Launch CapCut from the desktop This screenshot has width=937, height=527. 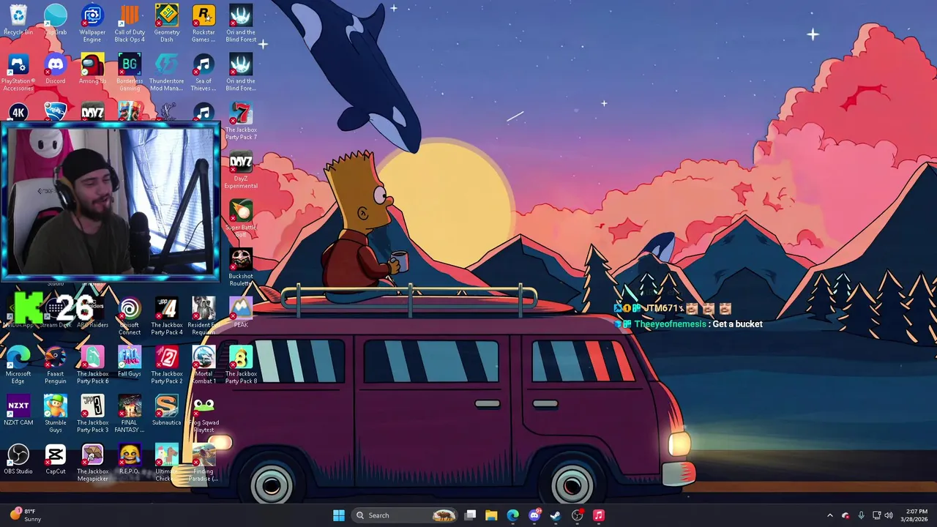tap(56, 460)
